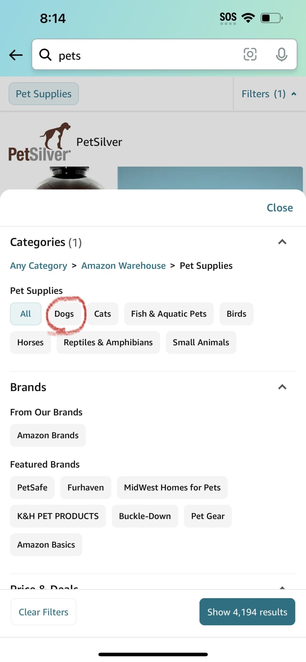Select Fish & Aquatic Pets chip
The width and height of the screenshot is (306, 662).
(x=169, y=314)
